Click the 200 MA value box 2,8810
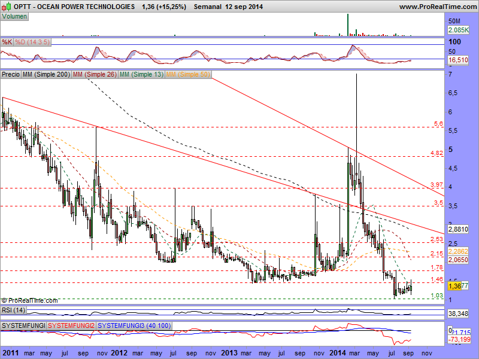The width and height of the screenshot is (479, 359). click(x=458, y=229)
